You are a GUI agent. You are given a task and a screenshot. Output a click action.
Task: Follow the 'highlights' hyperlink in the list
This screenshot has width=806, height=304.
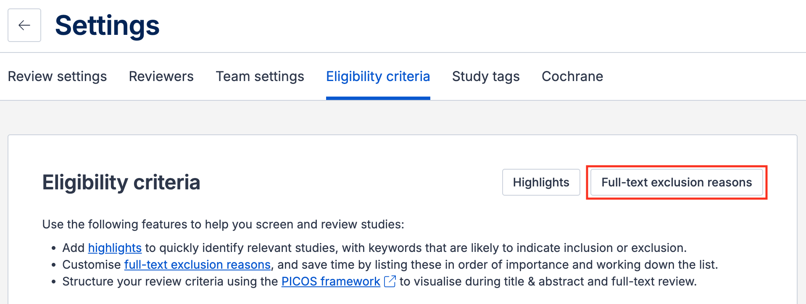115,248
